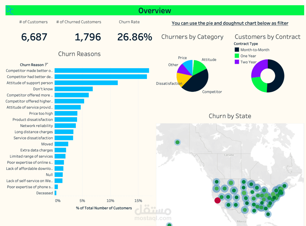Click the 'Attitude of support person' bar
Screen dimensions: 306x226
tap(86, 83)
